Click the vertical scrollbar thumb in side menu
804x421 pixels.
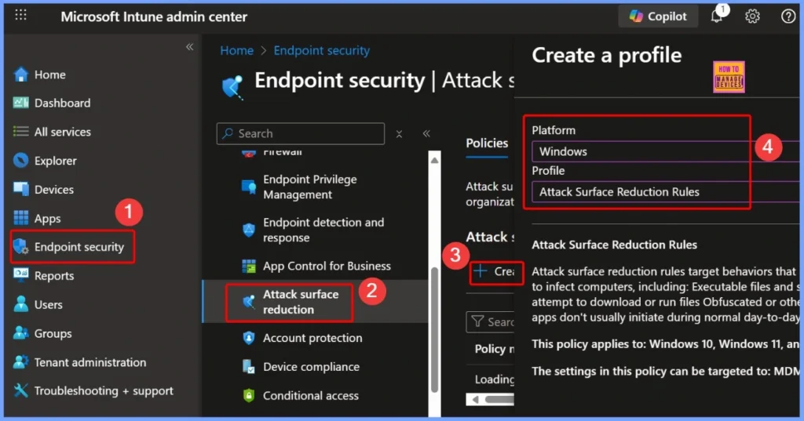434,329
